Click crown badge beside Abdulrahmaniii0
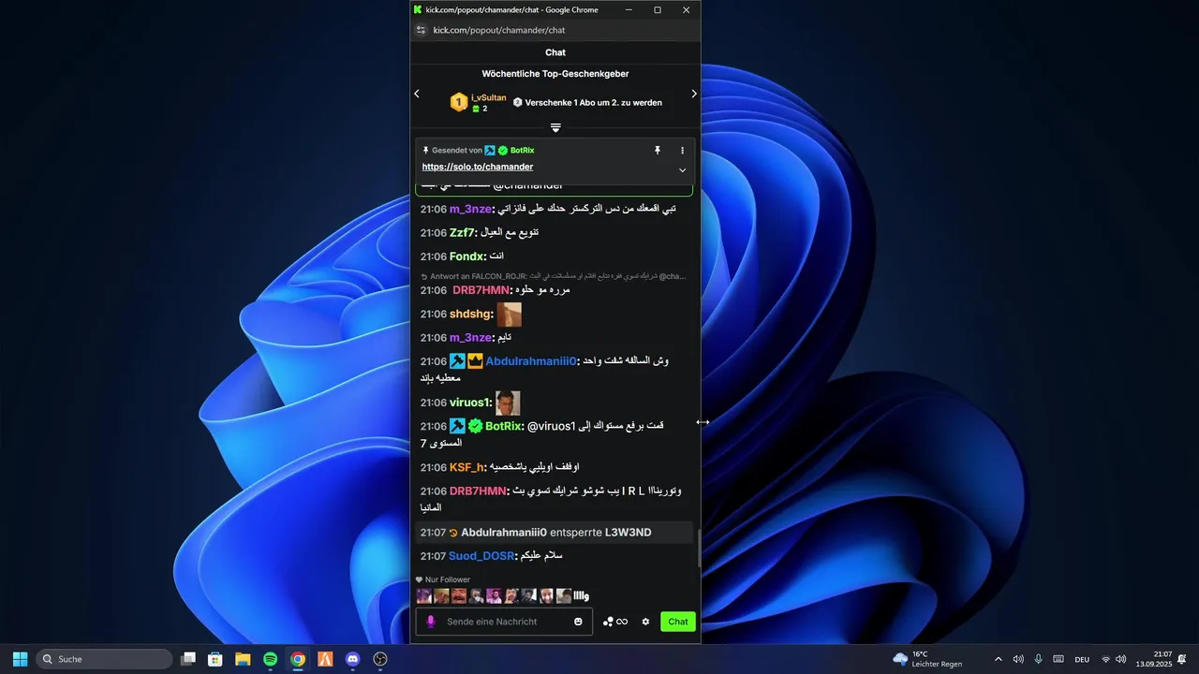Viewport: 1199px width, 674px height. click(x=475, y=361)
